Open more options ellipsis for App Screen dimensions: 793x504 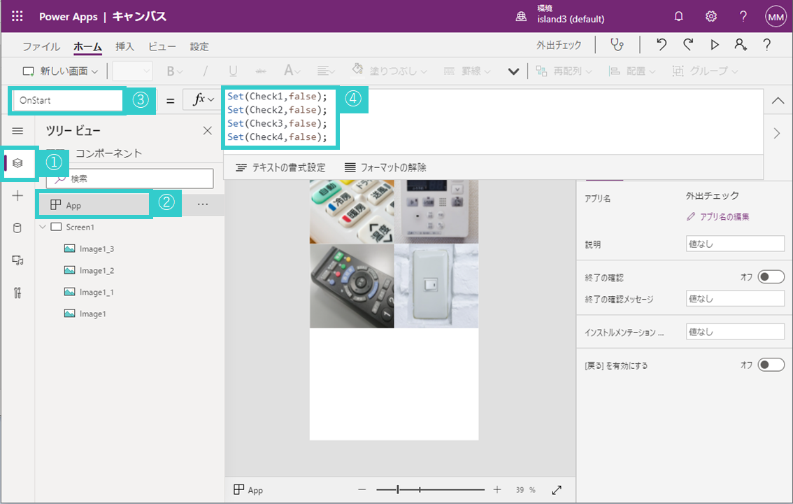[203, 204]
